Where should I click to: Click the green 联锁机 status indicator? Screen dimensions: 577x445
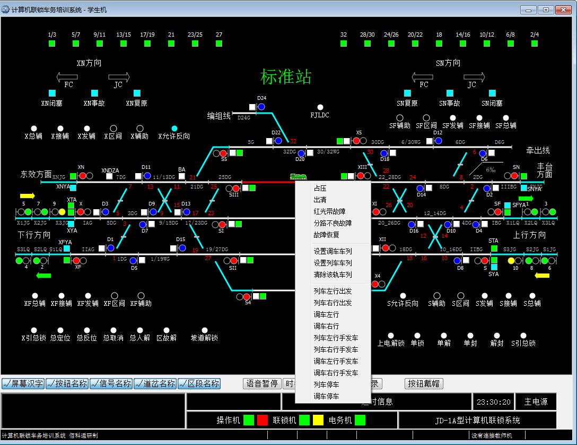304,420
